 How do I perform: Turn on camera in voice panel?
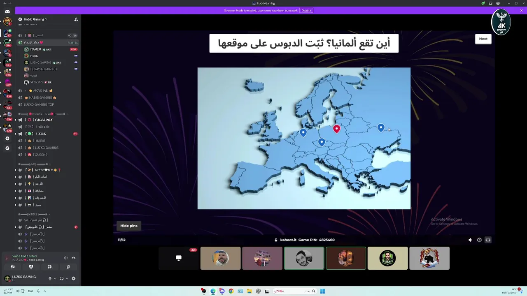point(12,267)
